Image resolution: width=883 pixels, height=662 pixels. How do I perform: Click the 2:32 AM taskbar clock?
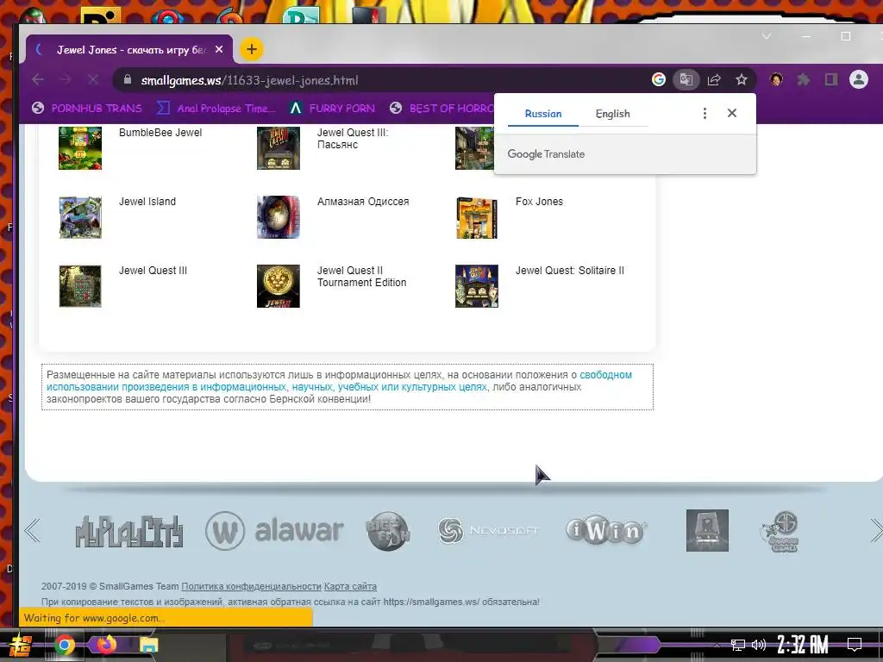point(803,645)
